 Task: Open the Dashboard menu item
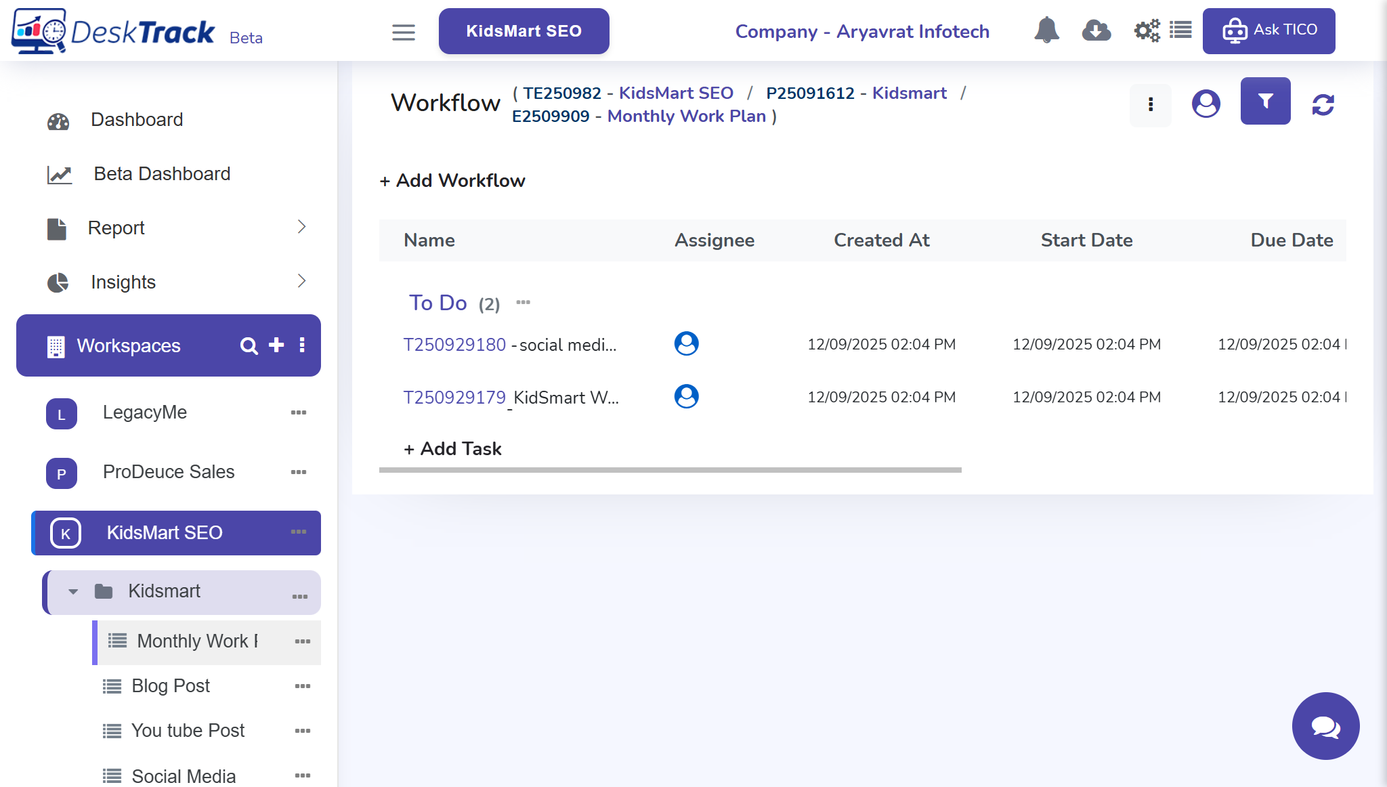click(x=137, y=120)
